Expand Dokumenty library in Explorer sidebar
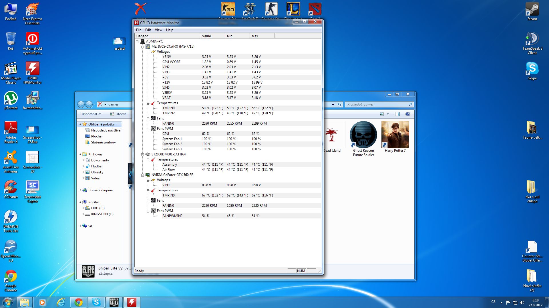This screenshot has width=549, height=308. 83,160
